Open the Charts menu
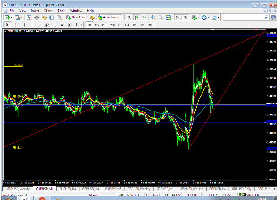Screen dimensions: 280x200 tap(48, 11)
